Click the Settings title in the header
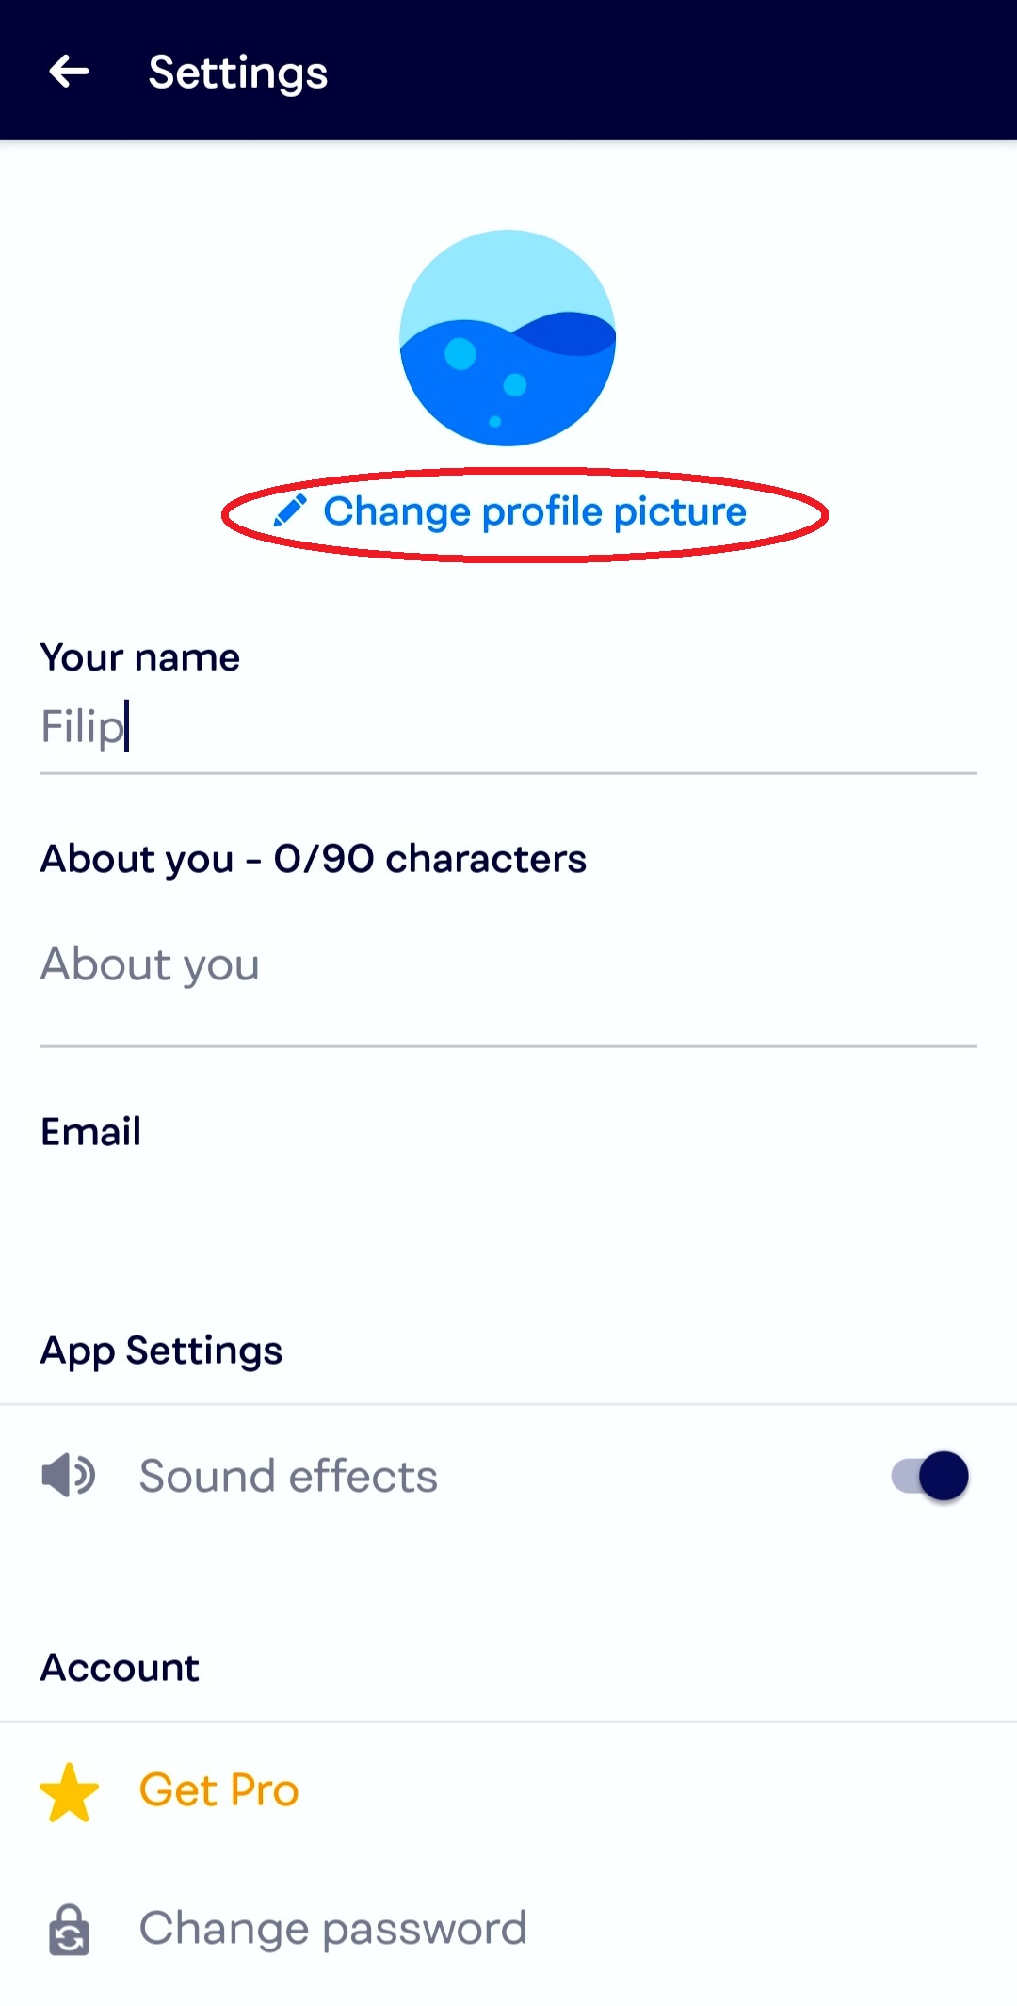This screenshot has width=1017, height=2006. tap(238, 73)
